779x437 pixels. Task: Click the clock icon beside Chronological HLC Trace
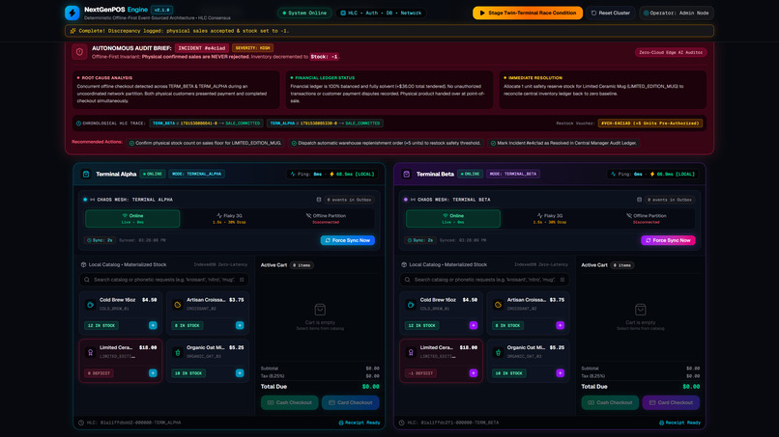[78, 123]
